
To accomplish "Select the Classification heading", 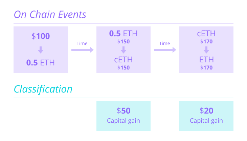I will click(43, 89).
